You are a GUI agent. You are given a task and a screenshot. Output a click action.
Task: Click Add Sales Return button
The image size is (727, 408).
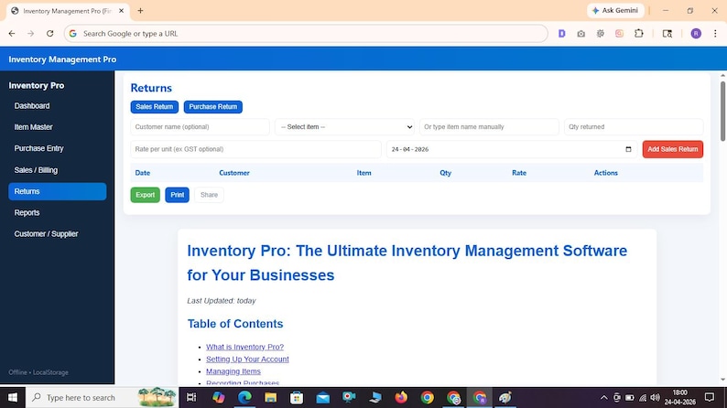pyautogui.click(x=672, y=149)
